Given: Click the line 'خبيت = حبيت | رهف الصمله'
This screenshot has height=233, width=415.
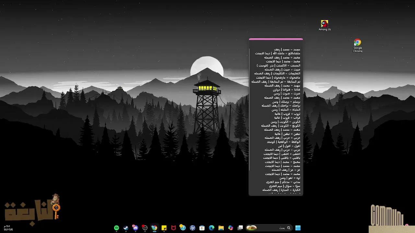Looking at the screenshot, I should tap(282, 70).
